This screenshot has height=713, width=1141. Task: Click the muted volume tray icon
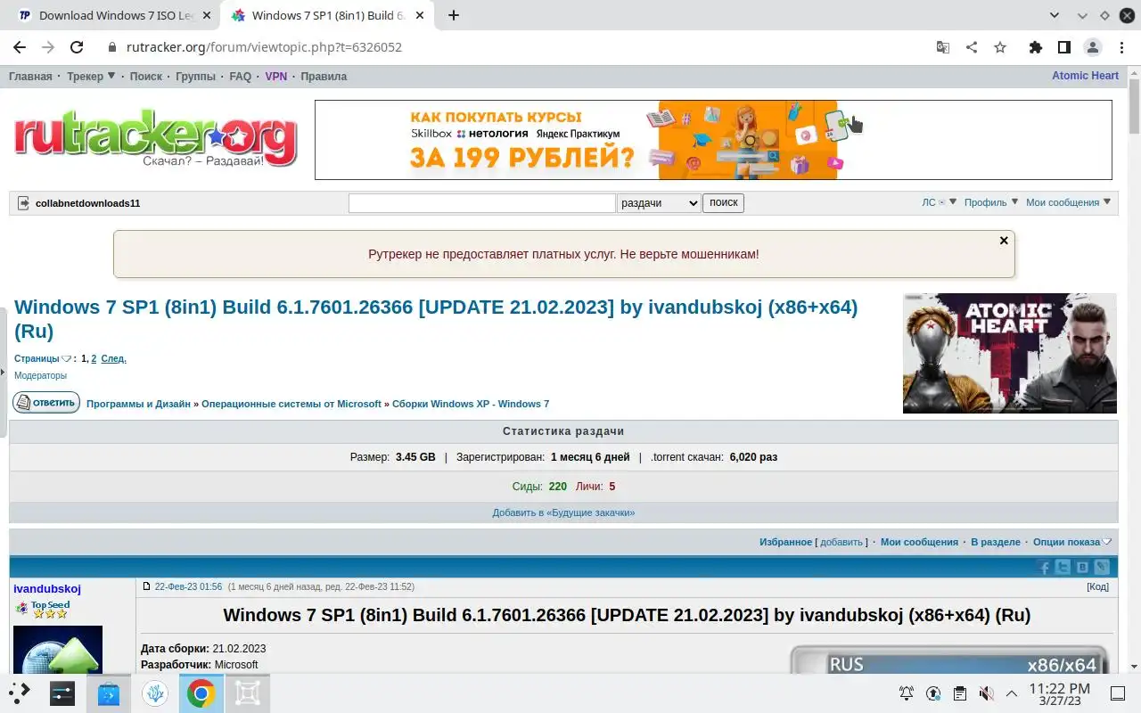986,693
